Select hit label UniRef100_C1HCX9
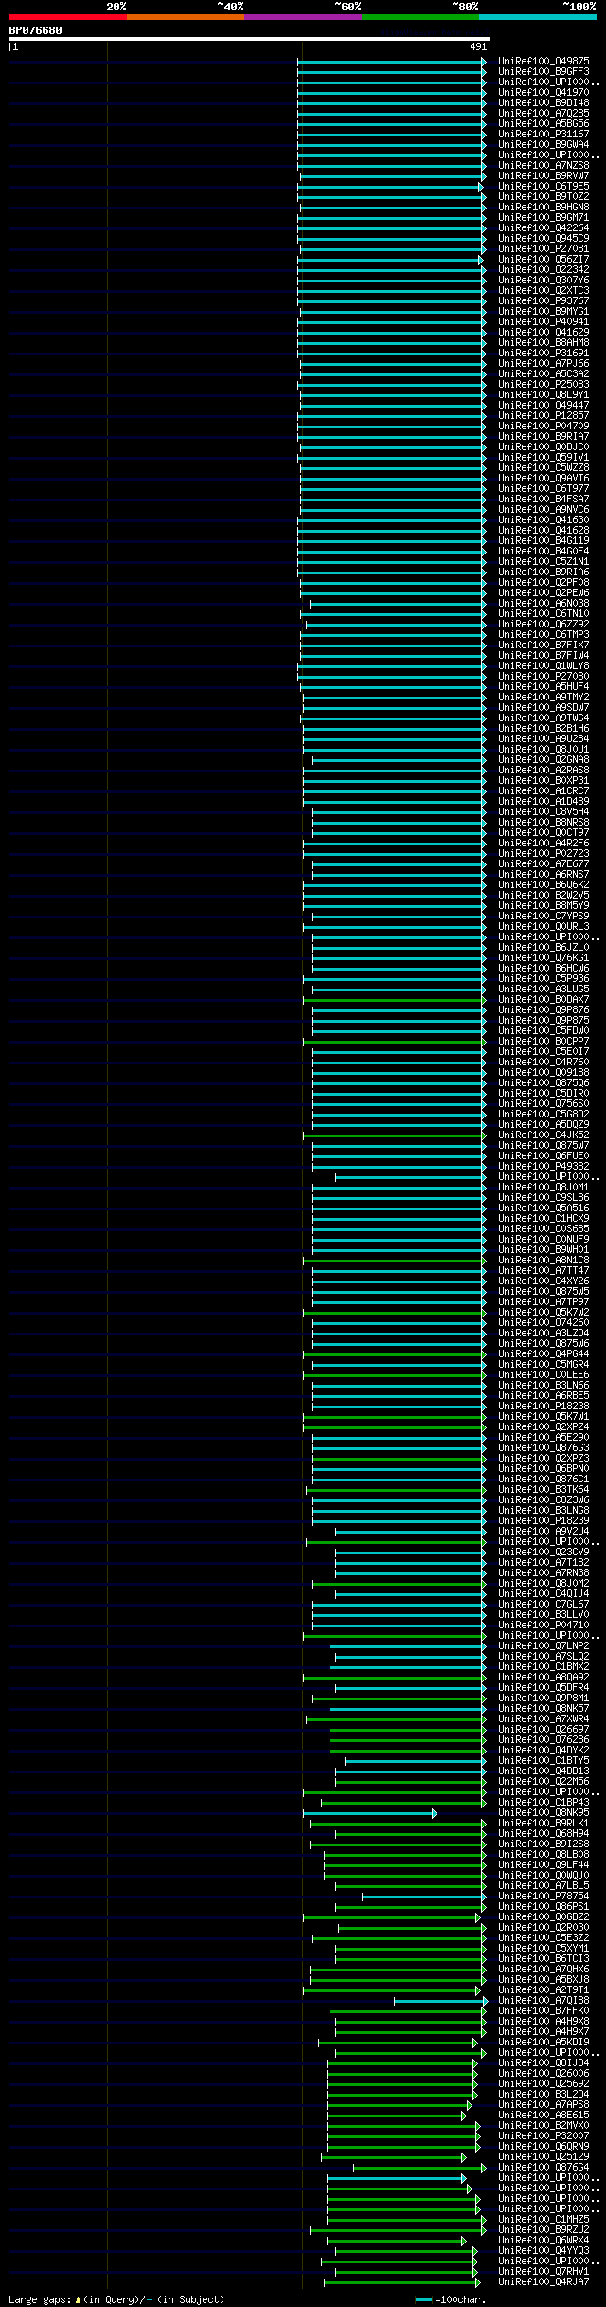 tap(544, 1218)
